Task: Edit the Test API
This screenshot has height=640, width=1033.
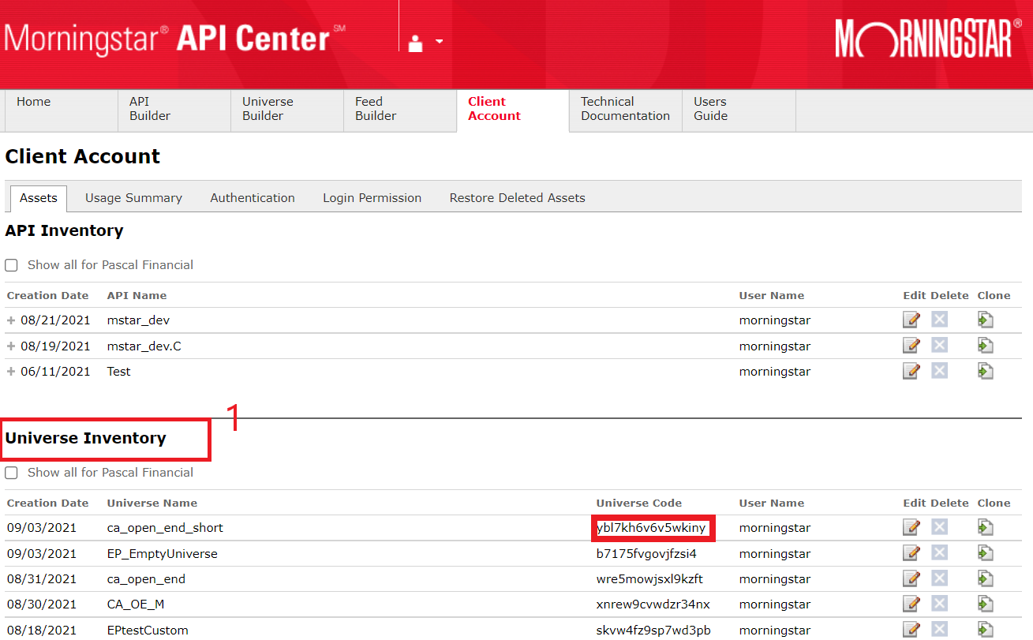Action: (911, 371)
